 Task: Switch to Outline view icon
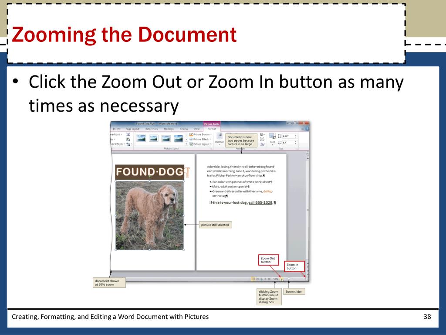coord(265,279)
